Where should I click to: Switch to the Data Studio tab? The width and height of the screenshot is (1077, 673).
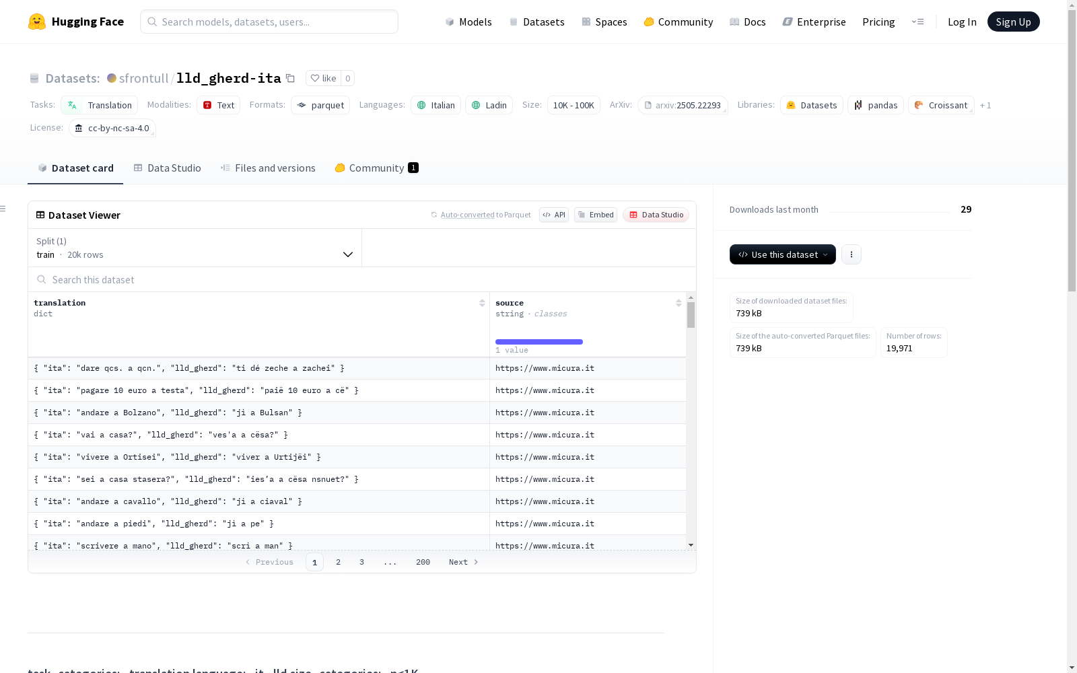[x=168, y=168]
